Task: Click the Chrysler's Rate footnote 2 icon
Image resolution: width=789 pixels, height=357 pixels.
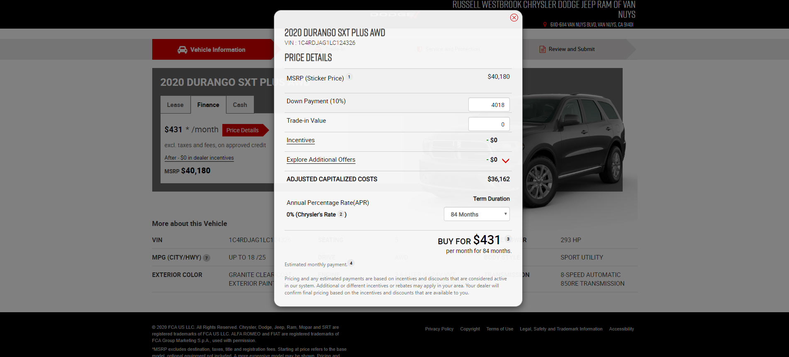Action: tap(341, 214)
